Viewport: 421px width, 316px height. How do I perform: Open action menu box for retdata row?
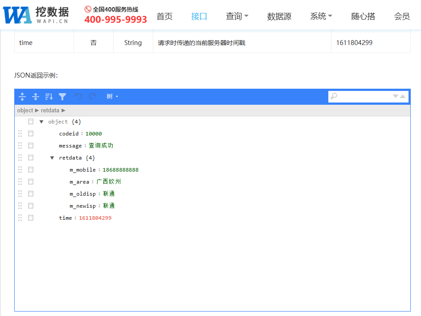click(x=31, y=158)
